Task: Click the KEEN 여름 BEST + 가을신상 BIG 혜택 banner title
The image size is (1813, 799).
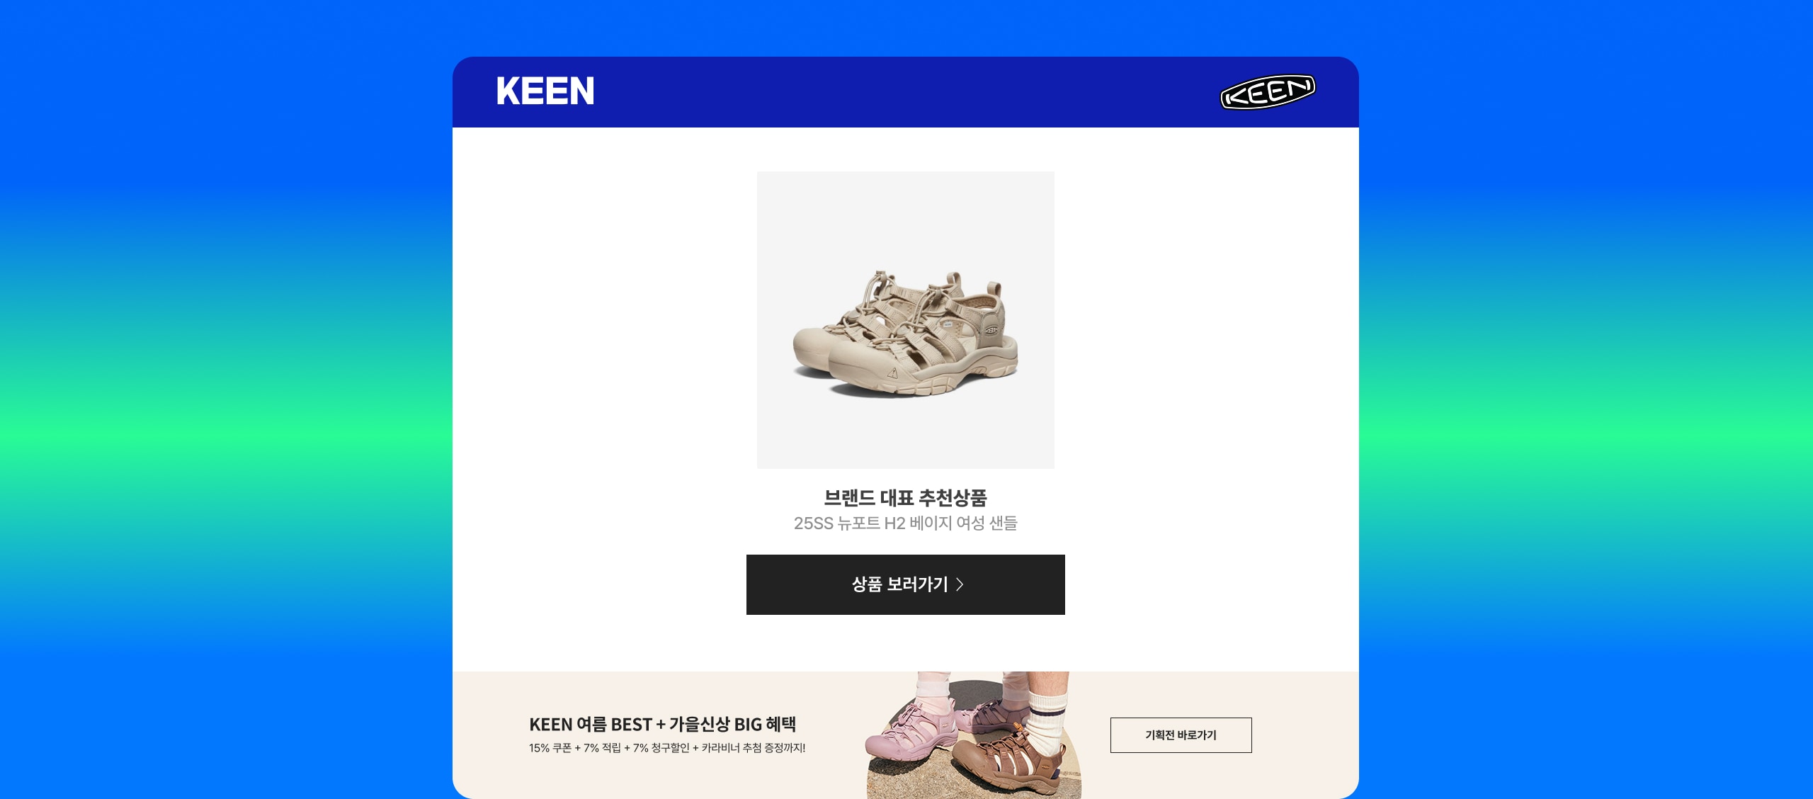Action: pyautogui.click(x=662, y=724)
